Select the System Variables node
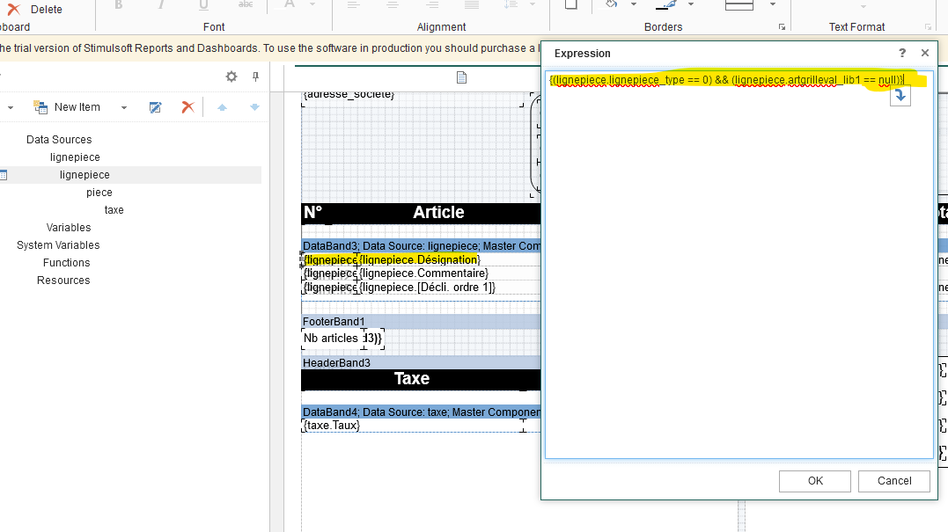 pyautogui.click(x=58, y=244)
